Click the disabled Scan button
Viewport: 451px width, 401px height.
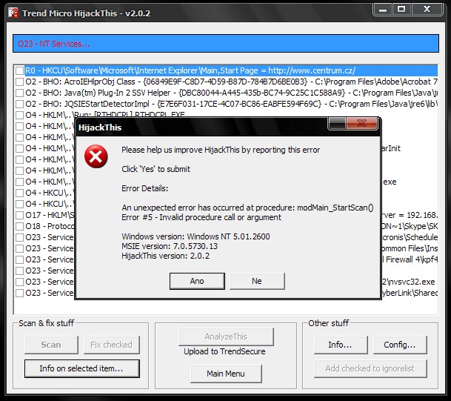pyautogui.click(x=51, y=345)
